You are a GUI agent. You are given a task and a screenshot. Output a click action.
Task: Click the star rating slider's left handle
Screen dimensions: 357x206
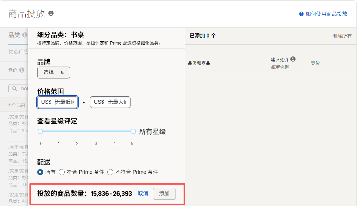(40, 131)
